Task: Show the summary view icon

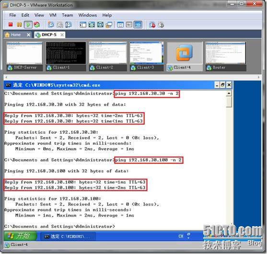Action: 120,25
